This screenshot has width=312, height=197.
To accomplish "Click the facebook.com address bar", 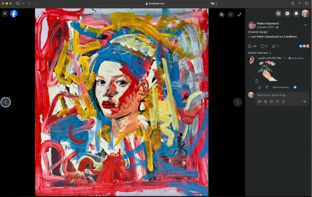I will coord(155,3).
